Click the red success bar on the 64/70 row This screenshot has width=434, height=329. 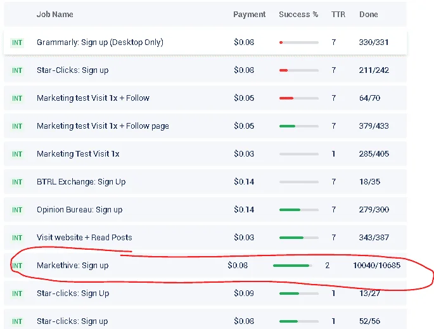pyautogui.click(x=299, y=98)
